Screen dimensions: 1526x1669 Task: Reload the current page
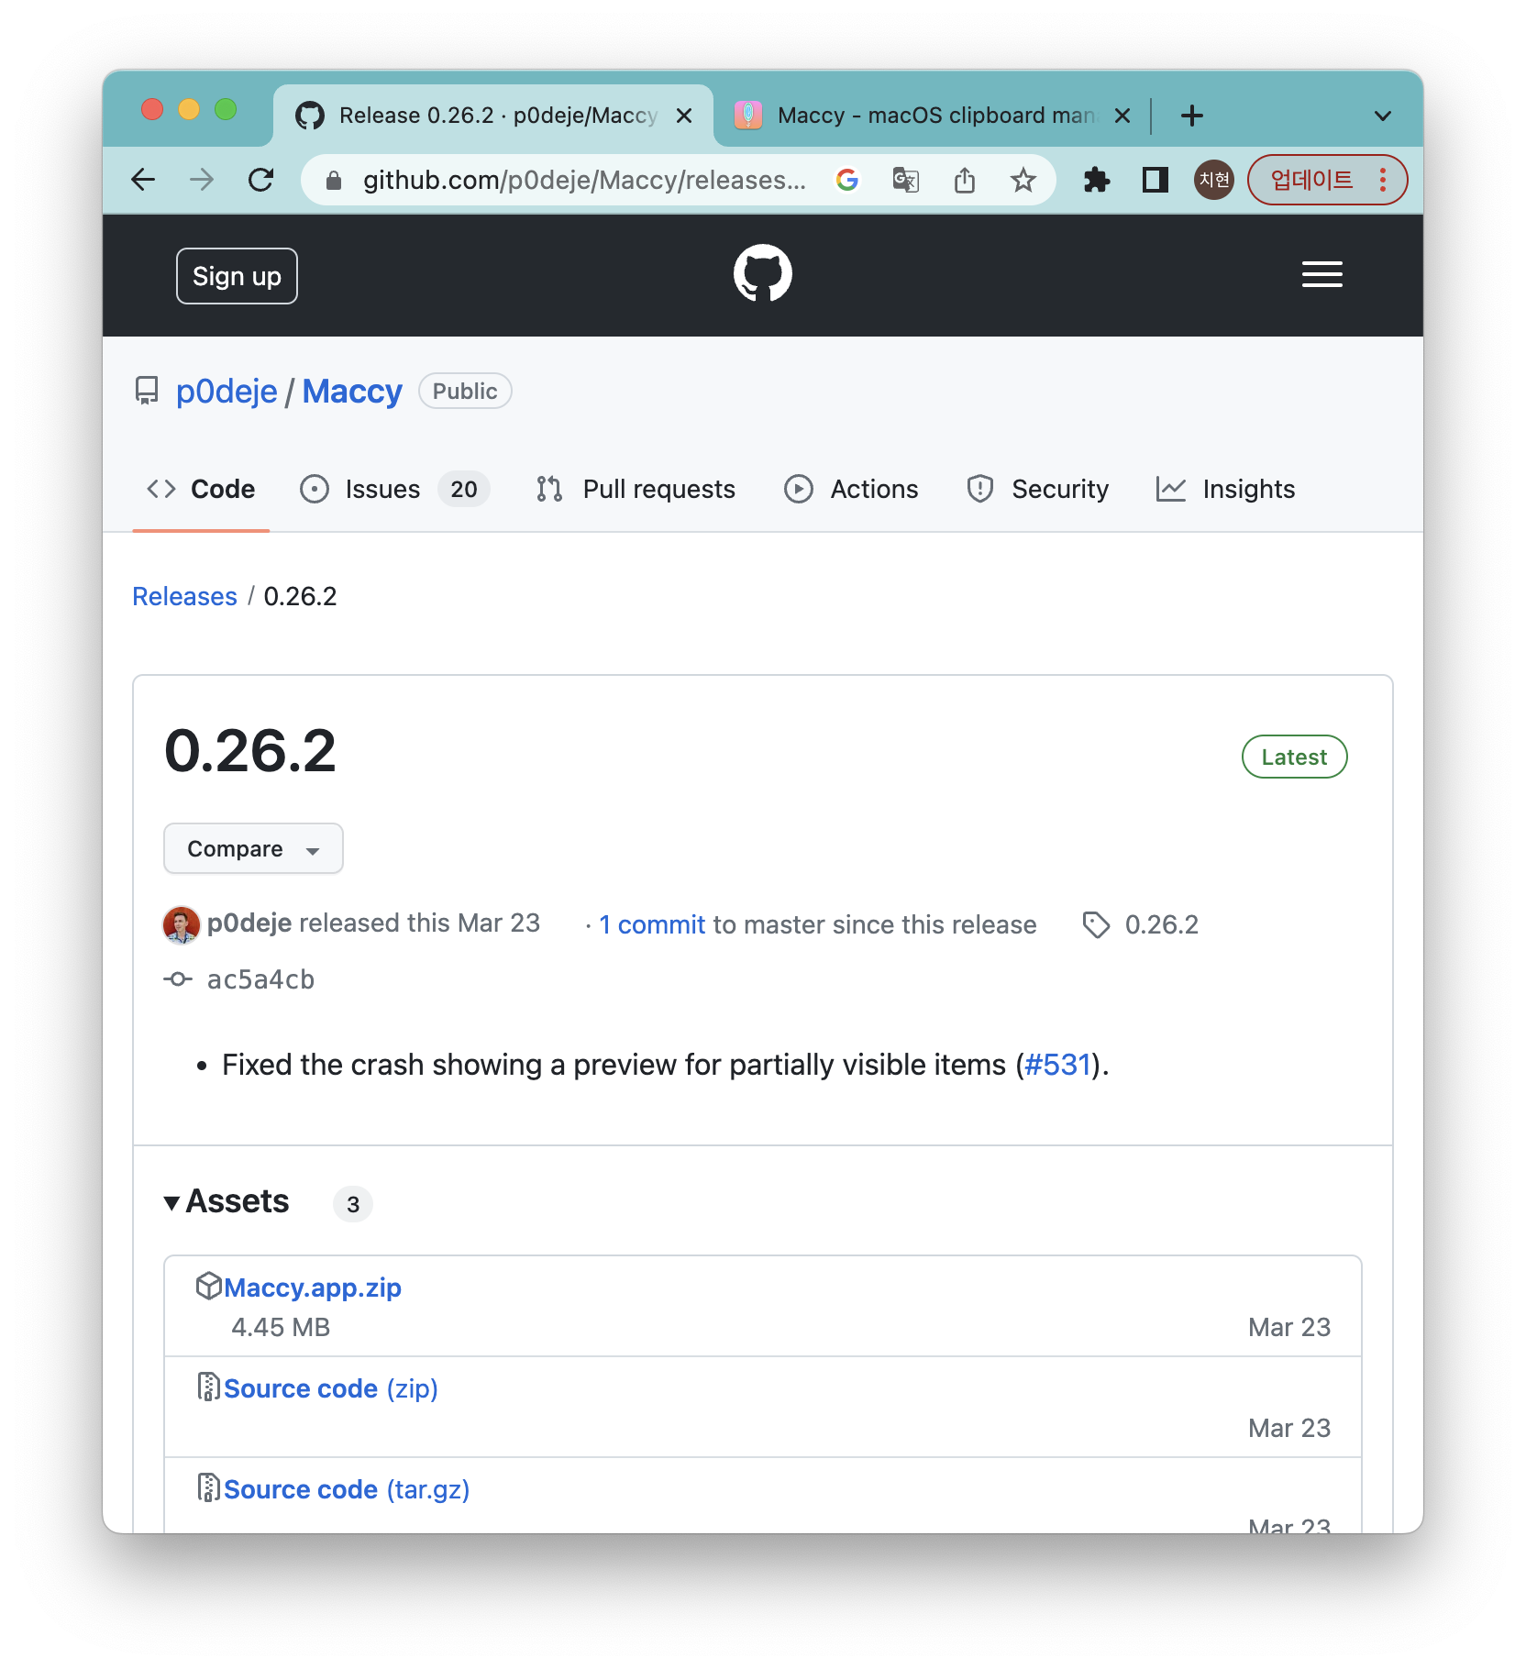[261, 180]
